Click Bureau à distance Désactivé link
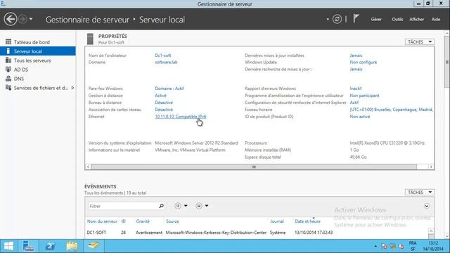The width and height of the screenshot is (450, 253). point(164,103)
